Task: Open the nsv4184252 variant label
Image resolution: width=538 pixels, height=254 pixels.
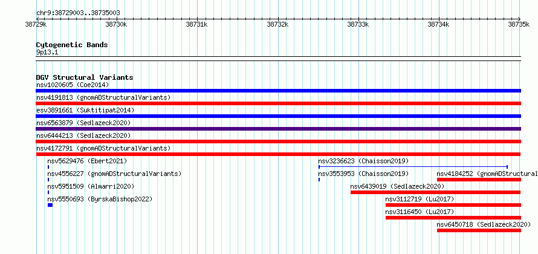Action: [487, 174]
